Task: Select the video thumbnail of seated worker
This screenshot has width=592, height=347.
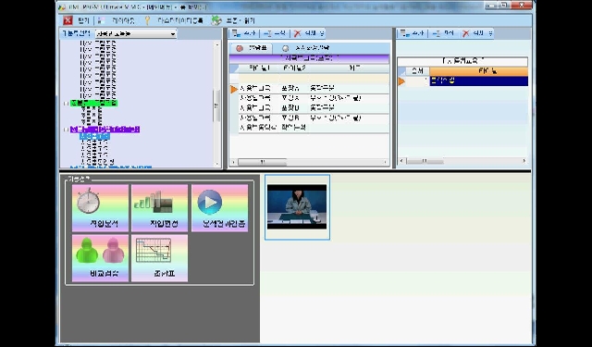Action: coord(297,207)
